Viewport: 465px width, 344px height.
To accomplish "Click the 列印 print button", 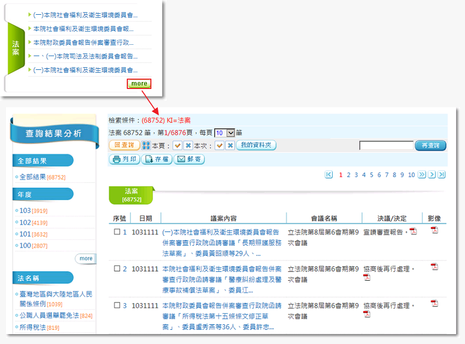I will point(124,159).
